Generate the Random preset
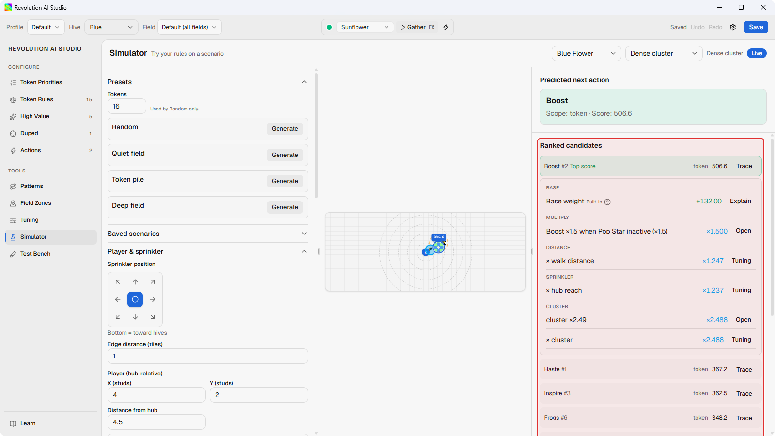The width and height of the screenshot is (775, 436). 285,129
